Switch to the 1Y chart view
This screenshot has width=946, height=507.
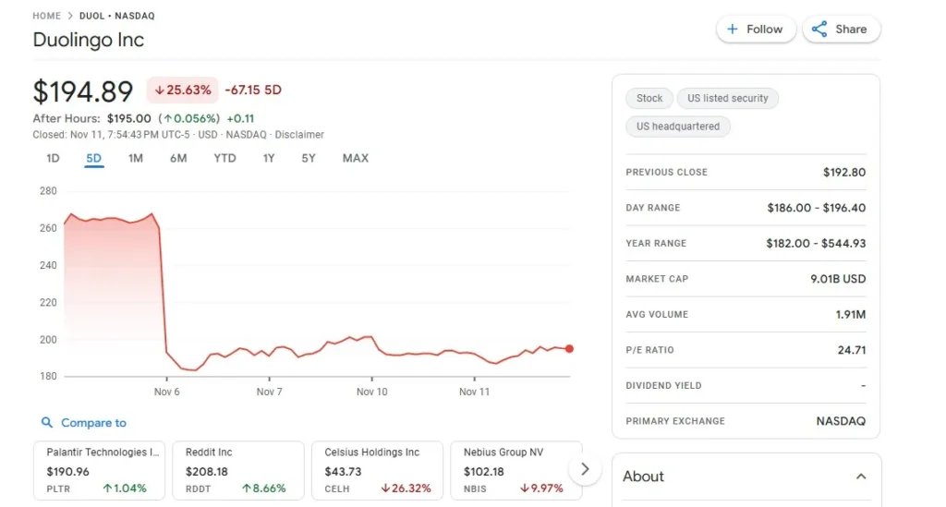pyautogui.click(x=269, y=158)
